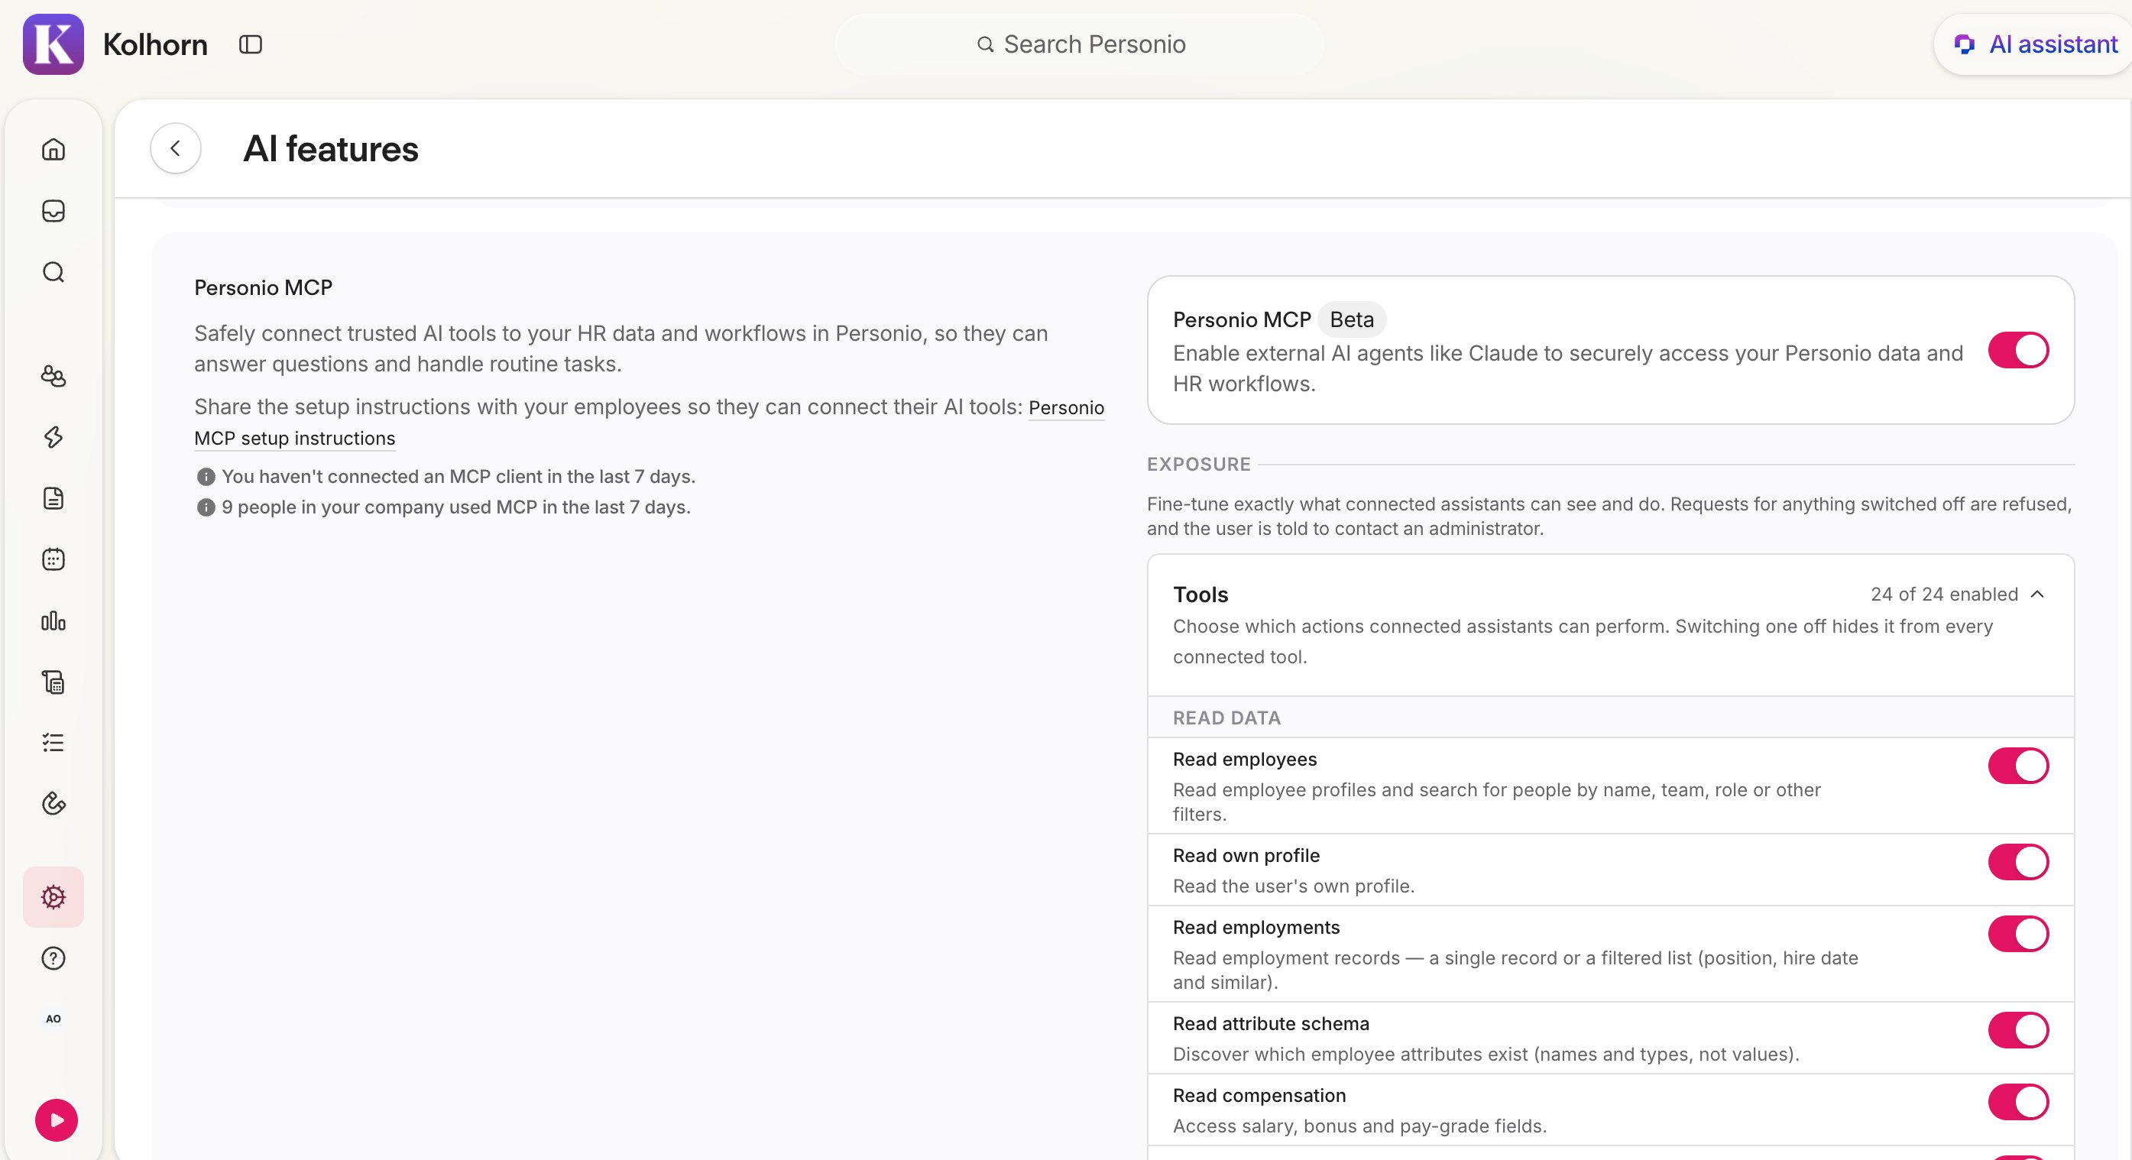Open the lightning bolt icon in the sidebar
The height and width of the screenshot is (1160, 2132).
pos(53,437)
